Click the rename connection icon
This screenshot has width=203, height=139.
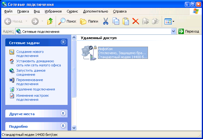(x=12, y=80)
